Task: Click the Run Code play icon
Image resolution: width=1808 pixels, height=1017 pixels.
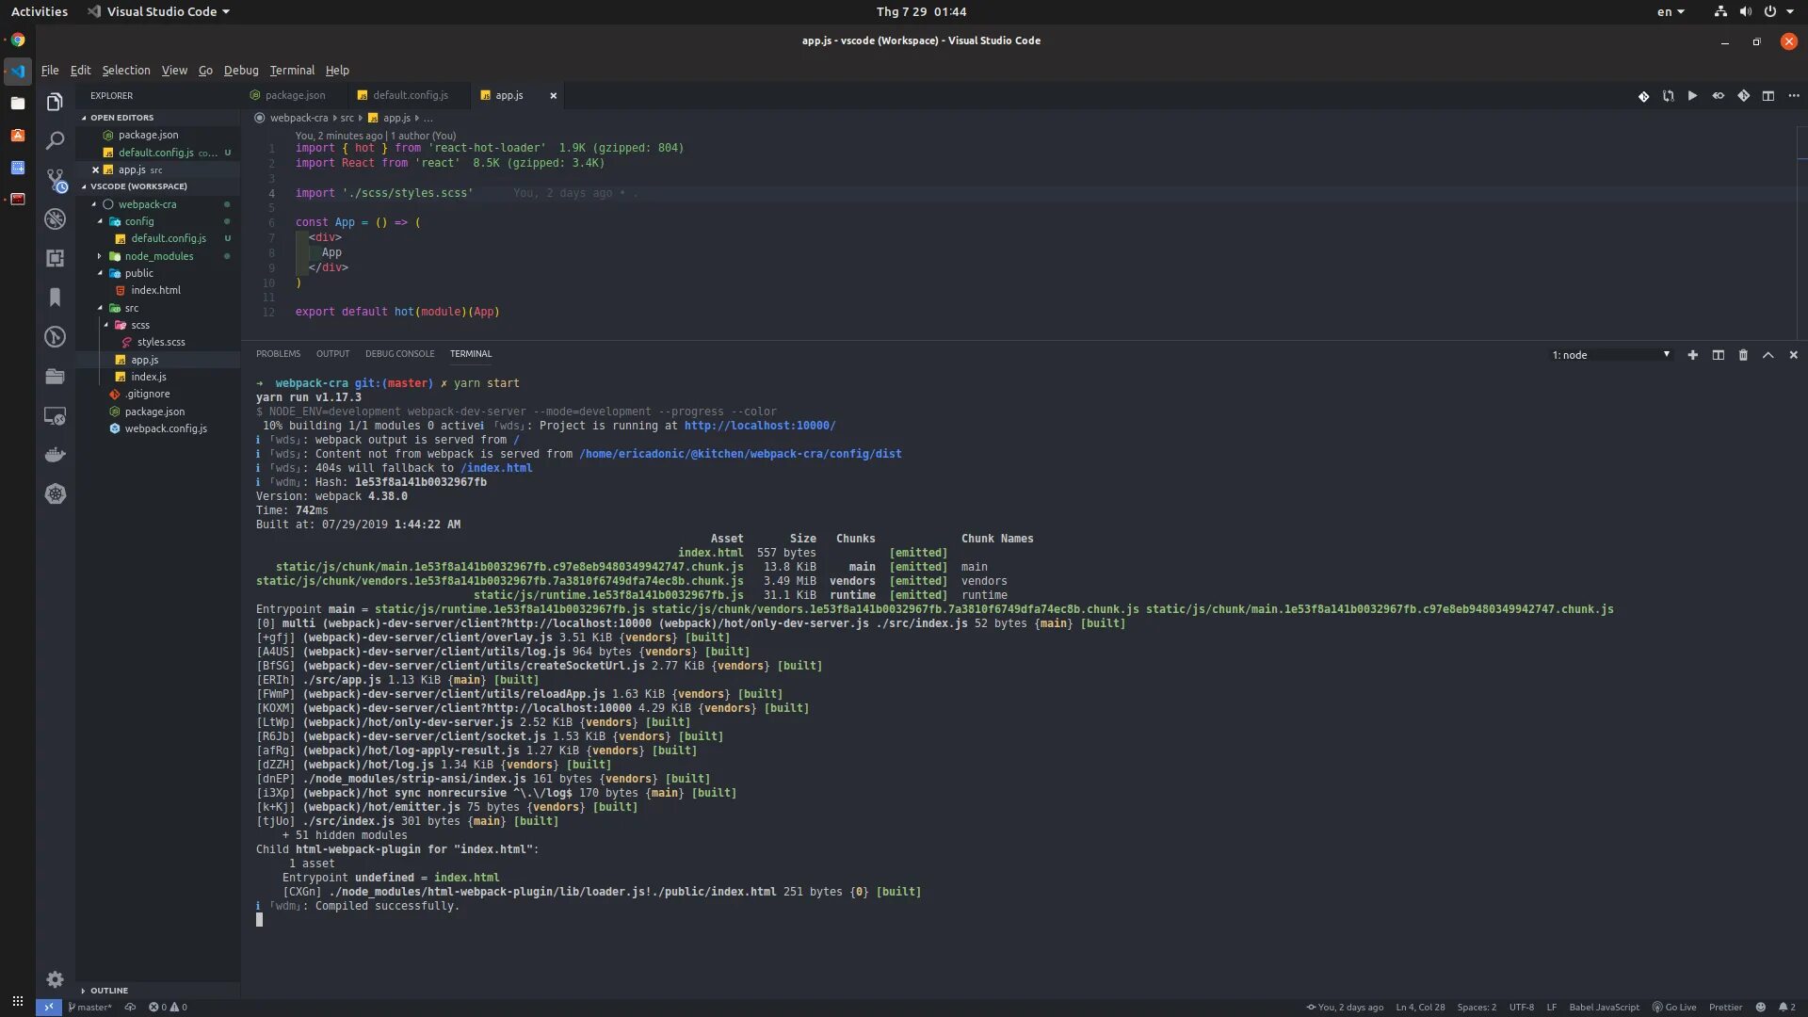Action: point(1692,96)
